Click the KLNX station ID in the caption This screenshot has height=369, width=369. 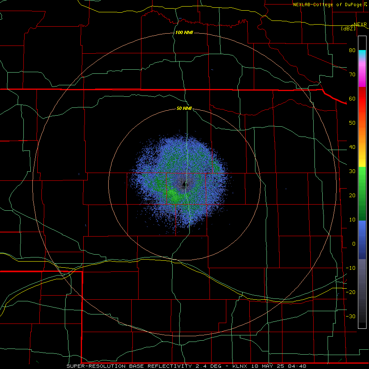240,366
